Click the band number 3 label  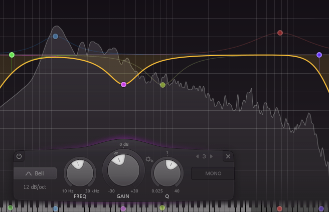pos(204,156)
